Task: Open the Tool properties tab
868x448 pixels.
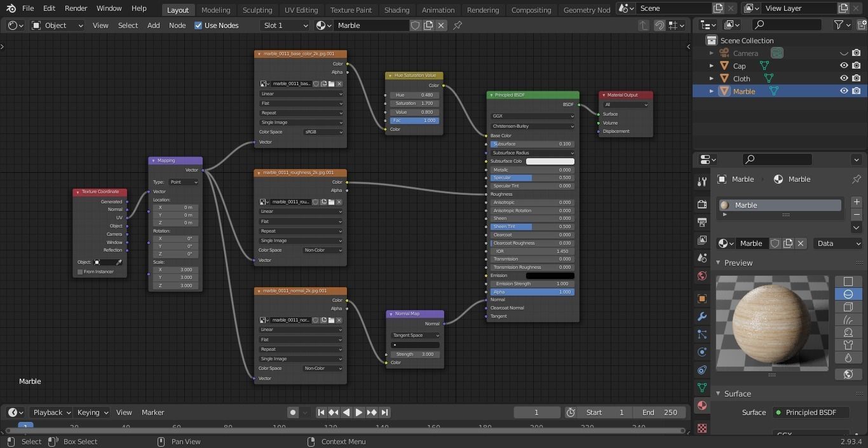Action: click(x=702, y=182)
